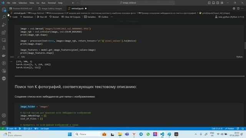
Task: Open Run and Debug view
Action: point(4,25)
